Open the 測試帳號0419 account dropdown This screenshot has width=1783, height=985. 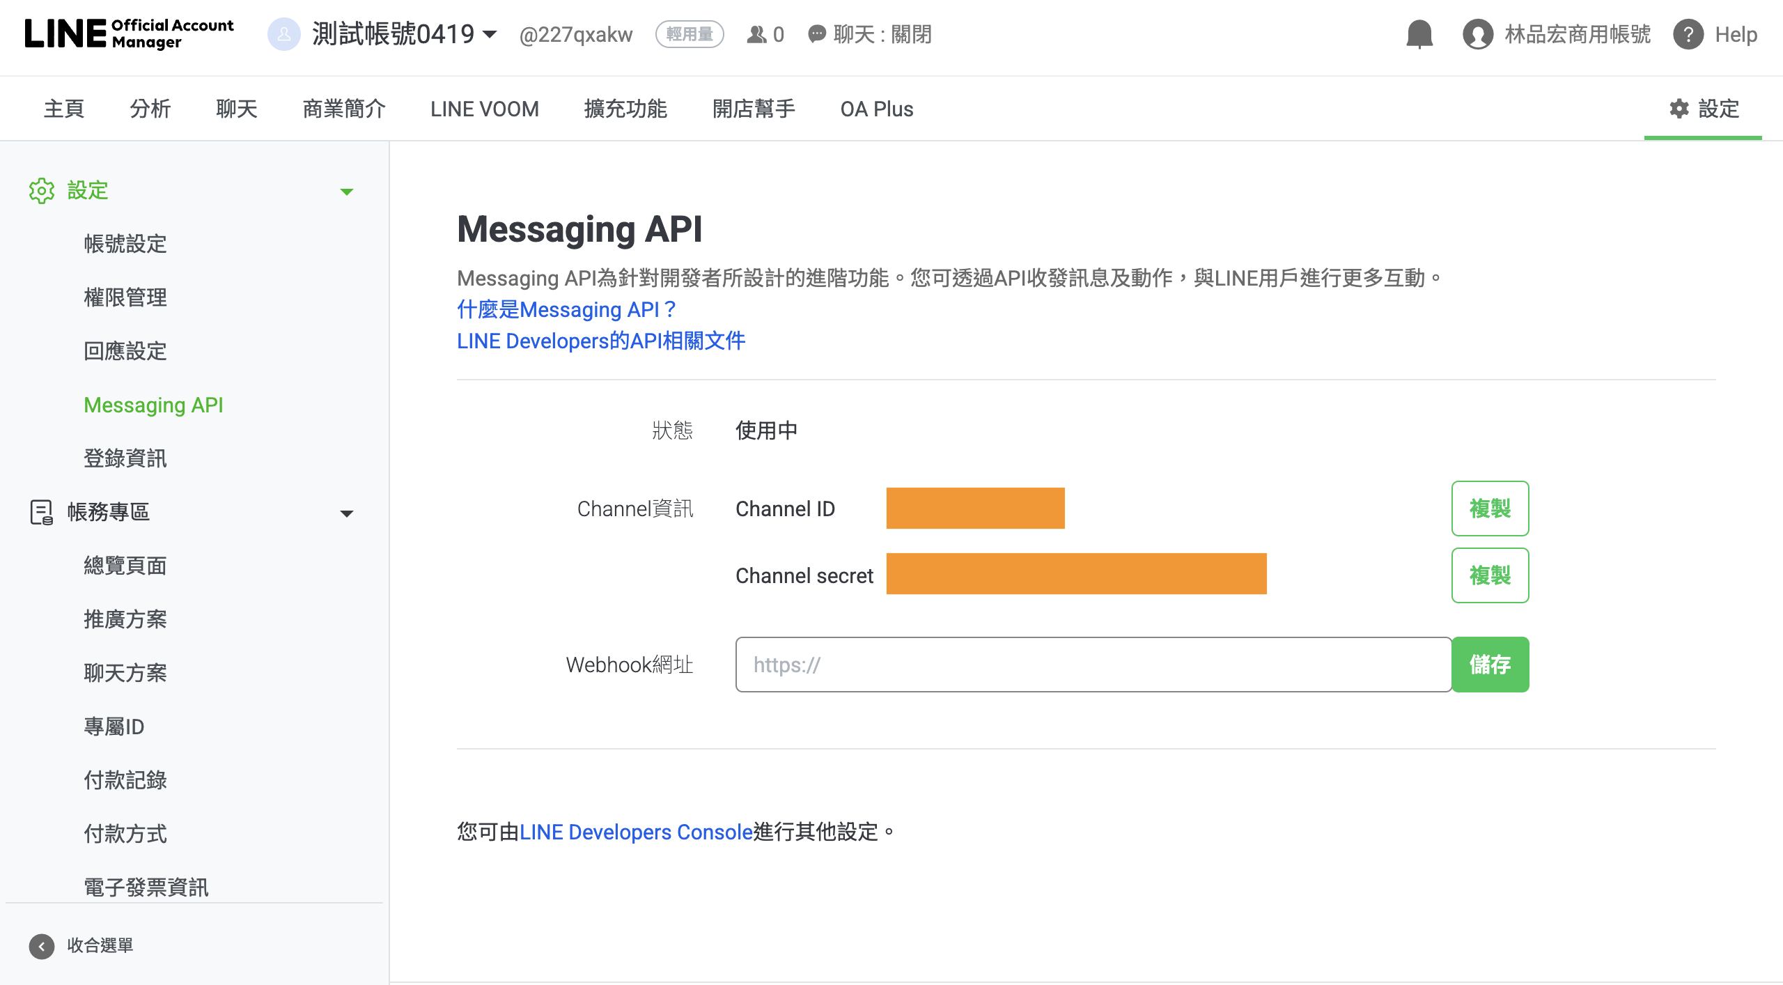(404, 34)
